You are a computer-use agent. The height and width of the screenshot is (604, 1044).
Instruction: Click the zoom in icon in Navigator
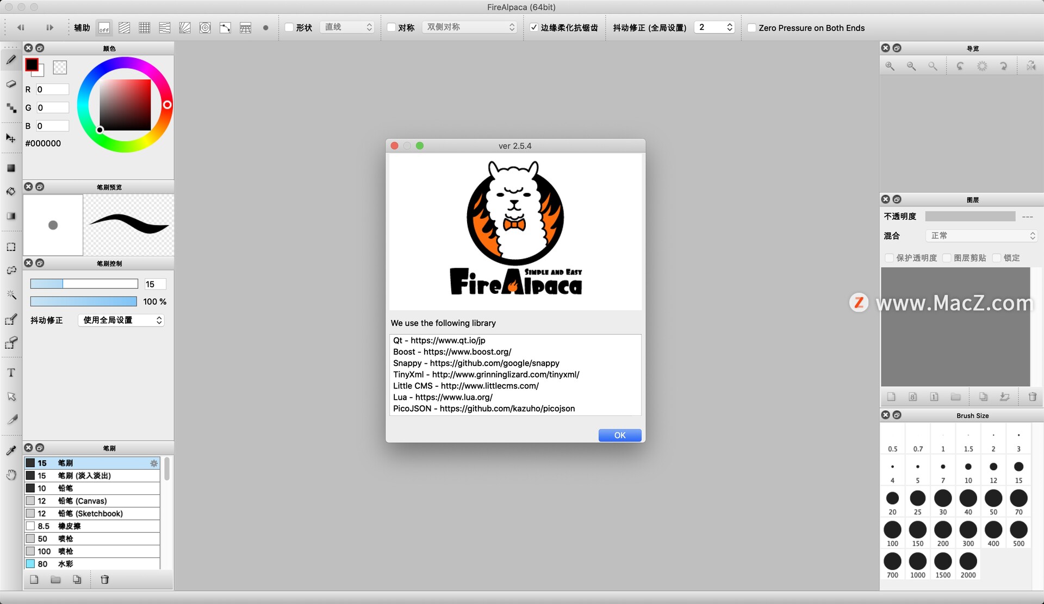(890, 66)
